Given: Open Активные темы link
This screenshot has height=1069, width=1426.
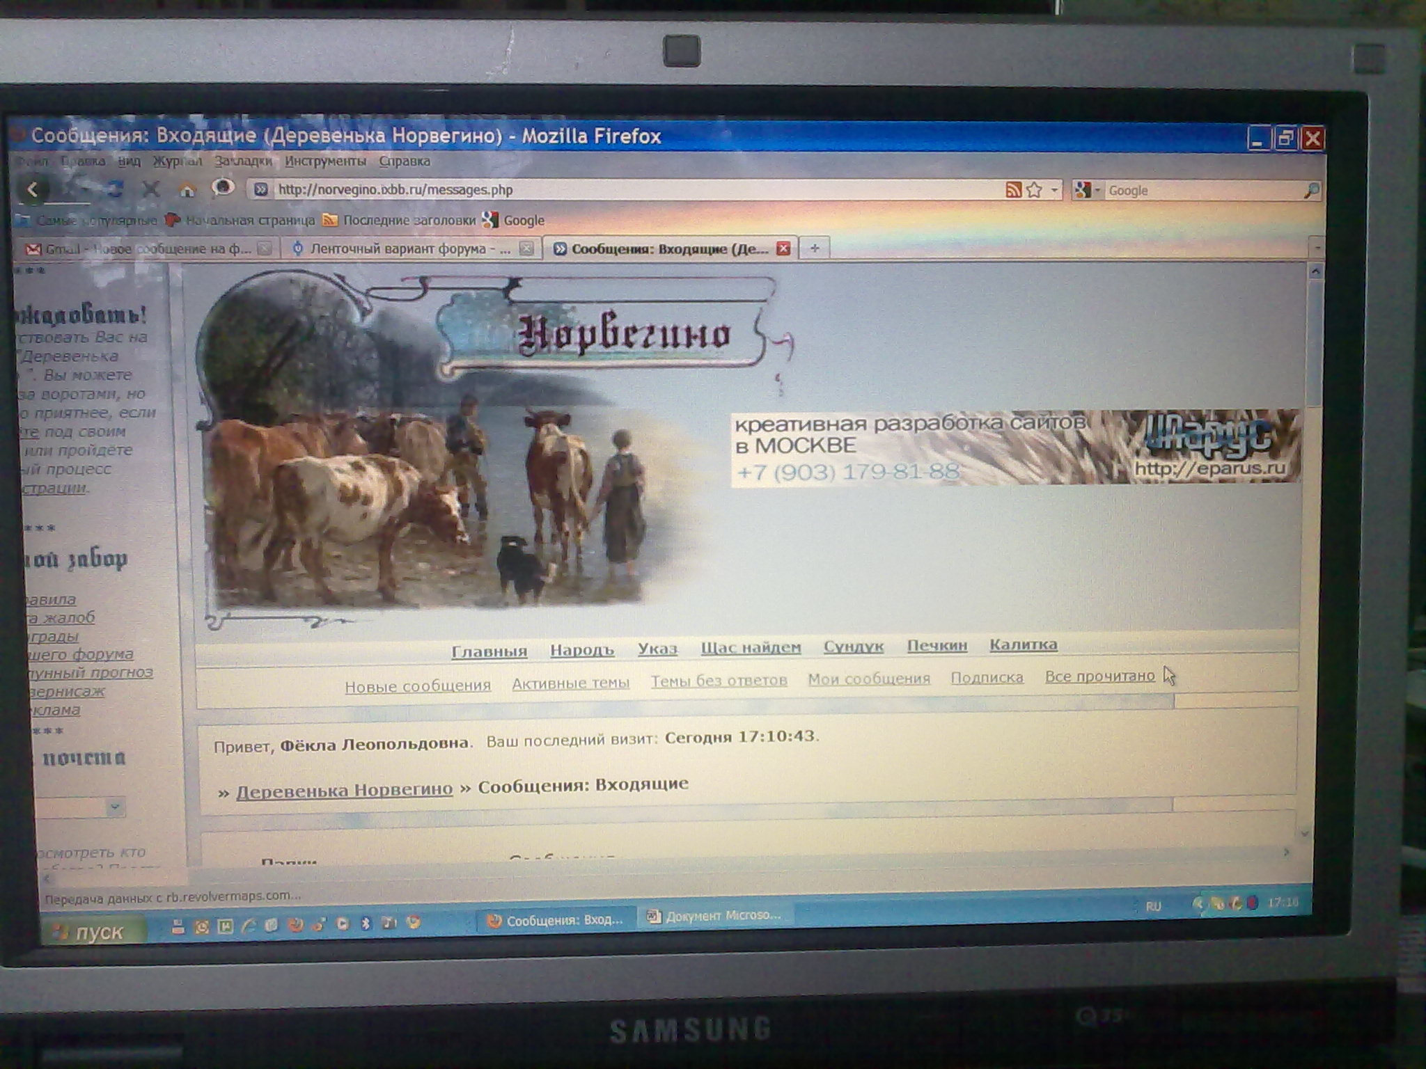Looking at the screenshot, I should 571,684.
